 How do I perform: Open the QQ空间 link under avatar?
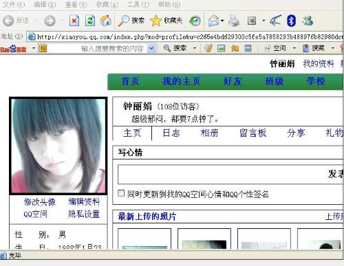click(35, 214)
